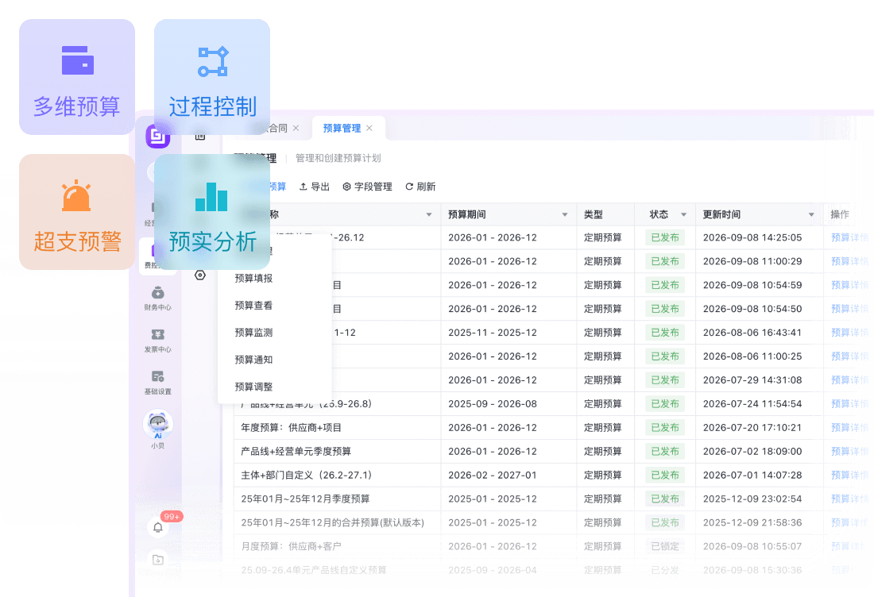Open 字段管理 field management
This screenshot has width=874, height=597.
367,187
